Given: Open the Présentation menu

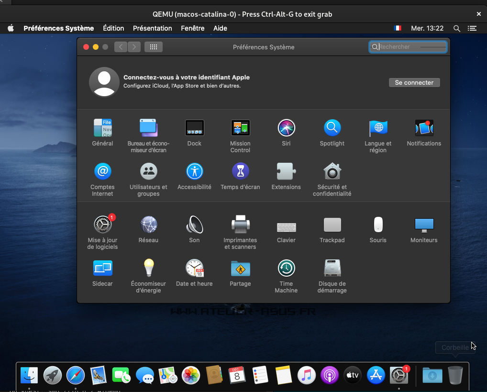Looking at the screenshot, I should (x=152, y=28).
